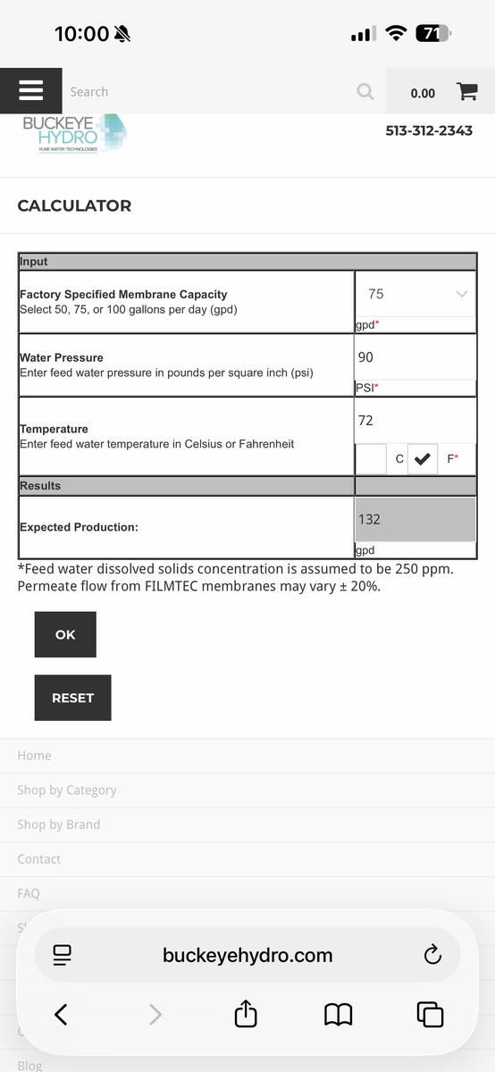The image size is (495, 1072).
Task: Go back to previous page
Action: [61, 1014]
